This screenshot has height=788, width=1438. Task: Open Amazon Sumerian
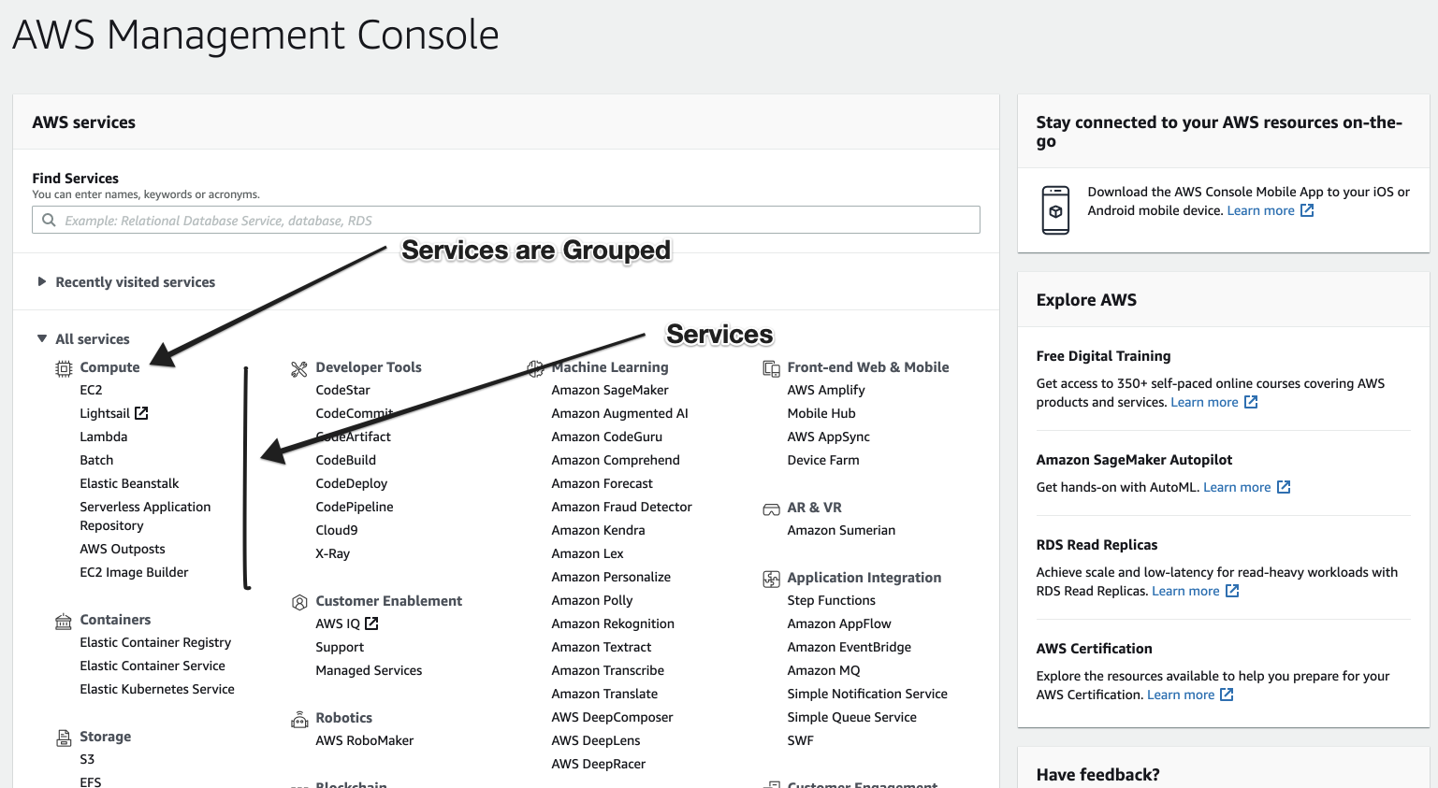click(841, 530)
